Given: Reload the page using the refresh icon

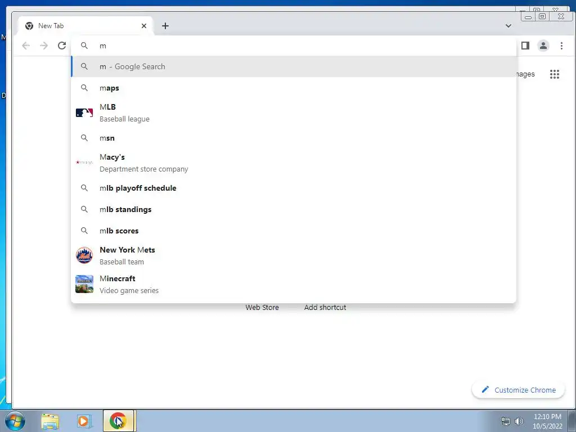Looking at the screenshot, I should pos(62,46).
